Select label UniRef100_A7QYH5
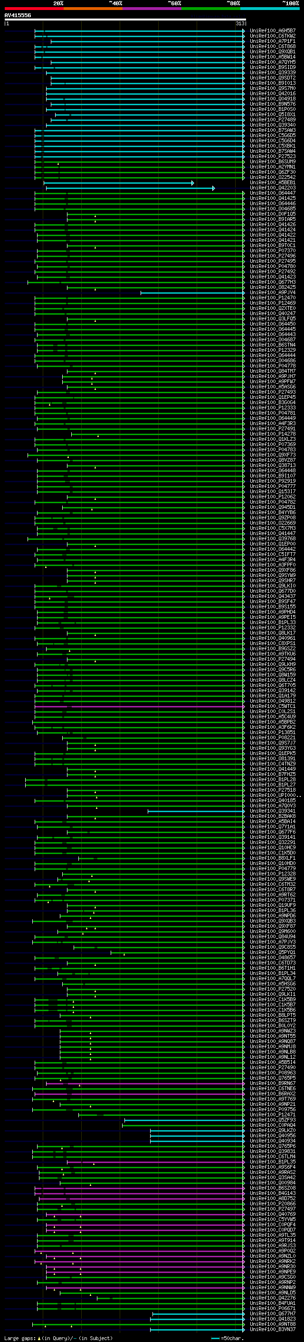Screen dimensions: 304x1342 coord(272,62)
